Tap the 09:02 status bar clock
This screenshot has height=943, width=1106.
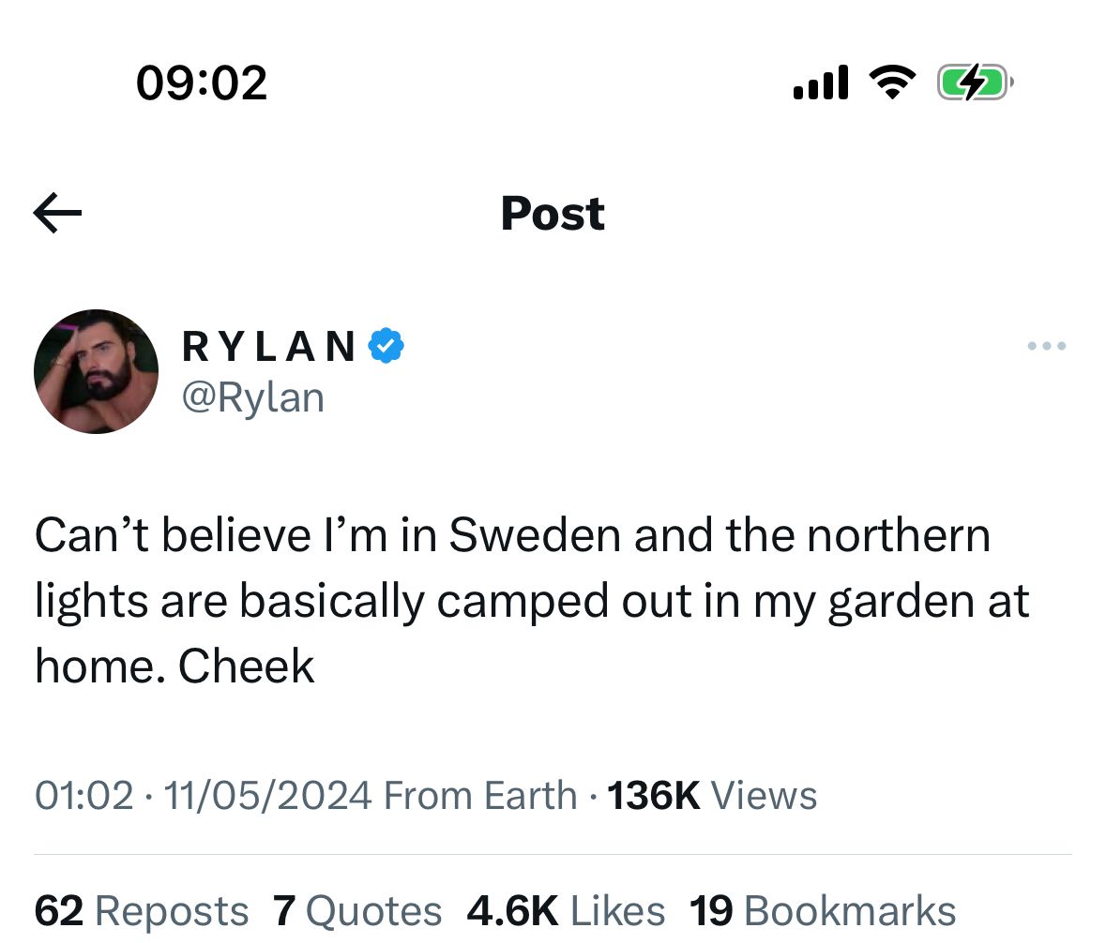(x=202, y=82)
